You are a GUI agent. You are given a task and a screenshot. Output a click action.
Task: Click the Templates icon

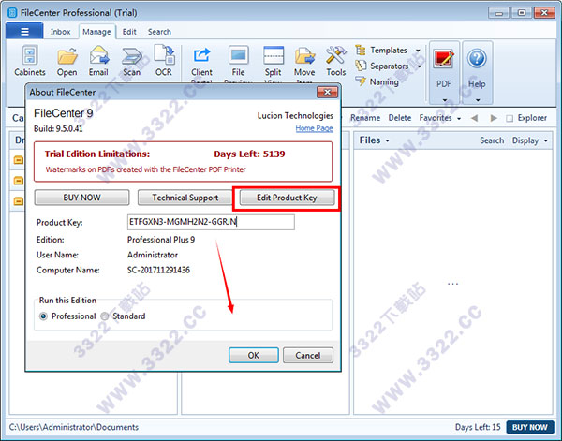(x=361, y=51)
